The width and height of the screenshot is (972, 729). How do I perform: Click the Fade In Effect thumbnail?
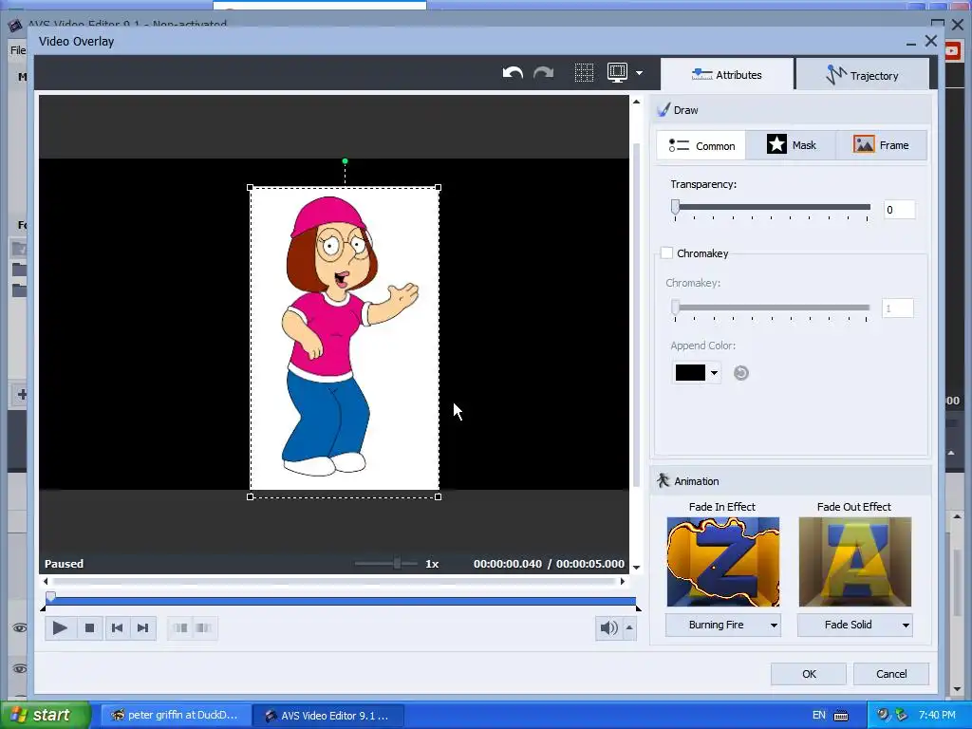tap(722, 562)
